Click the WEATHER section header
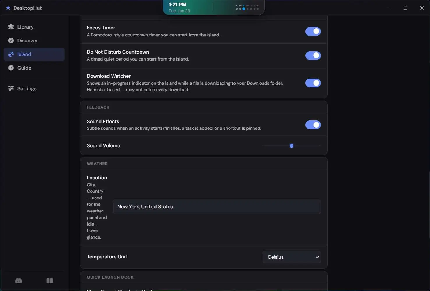Screen dimensions: 430x291 coord(97,164)
